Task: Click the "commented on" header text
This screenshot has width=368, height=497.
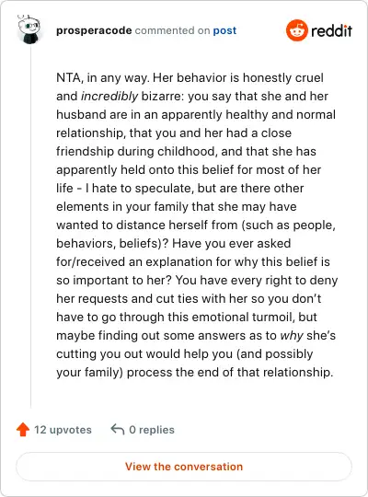Action: pos(172,30)
